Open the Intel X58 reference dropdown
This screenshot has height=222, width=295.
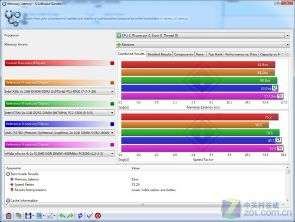point(59,92)
